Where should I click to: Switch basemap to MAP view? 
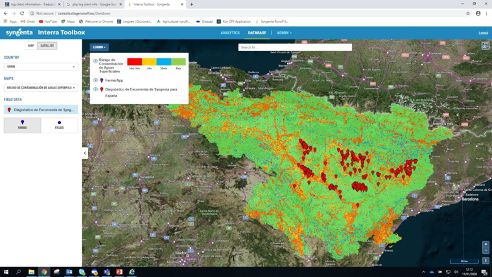pos(31,46)
